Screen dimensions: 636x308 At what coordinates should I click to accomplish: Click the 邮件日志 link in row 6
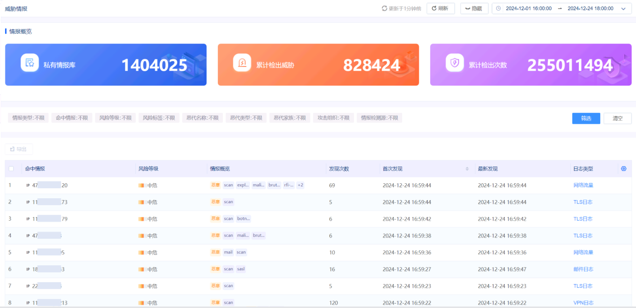(x=583, y=269)
